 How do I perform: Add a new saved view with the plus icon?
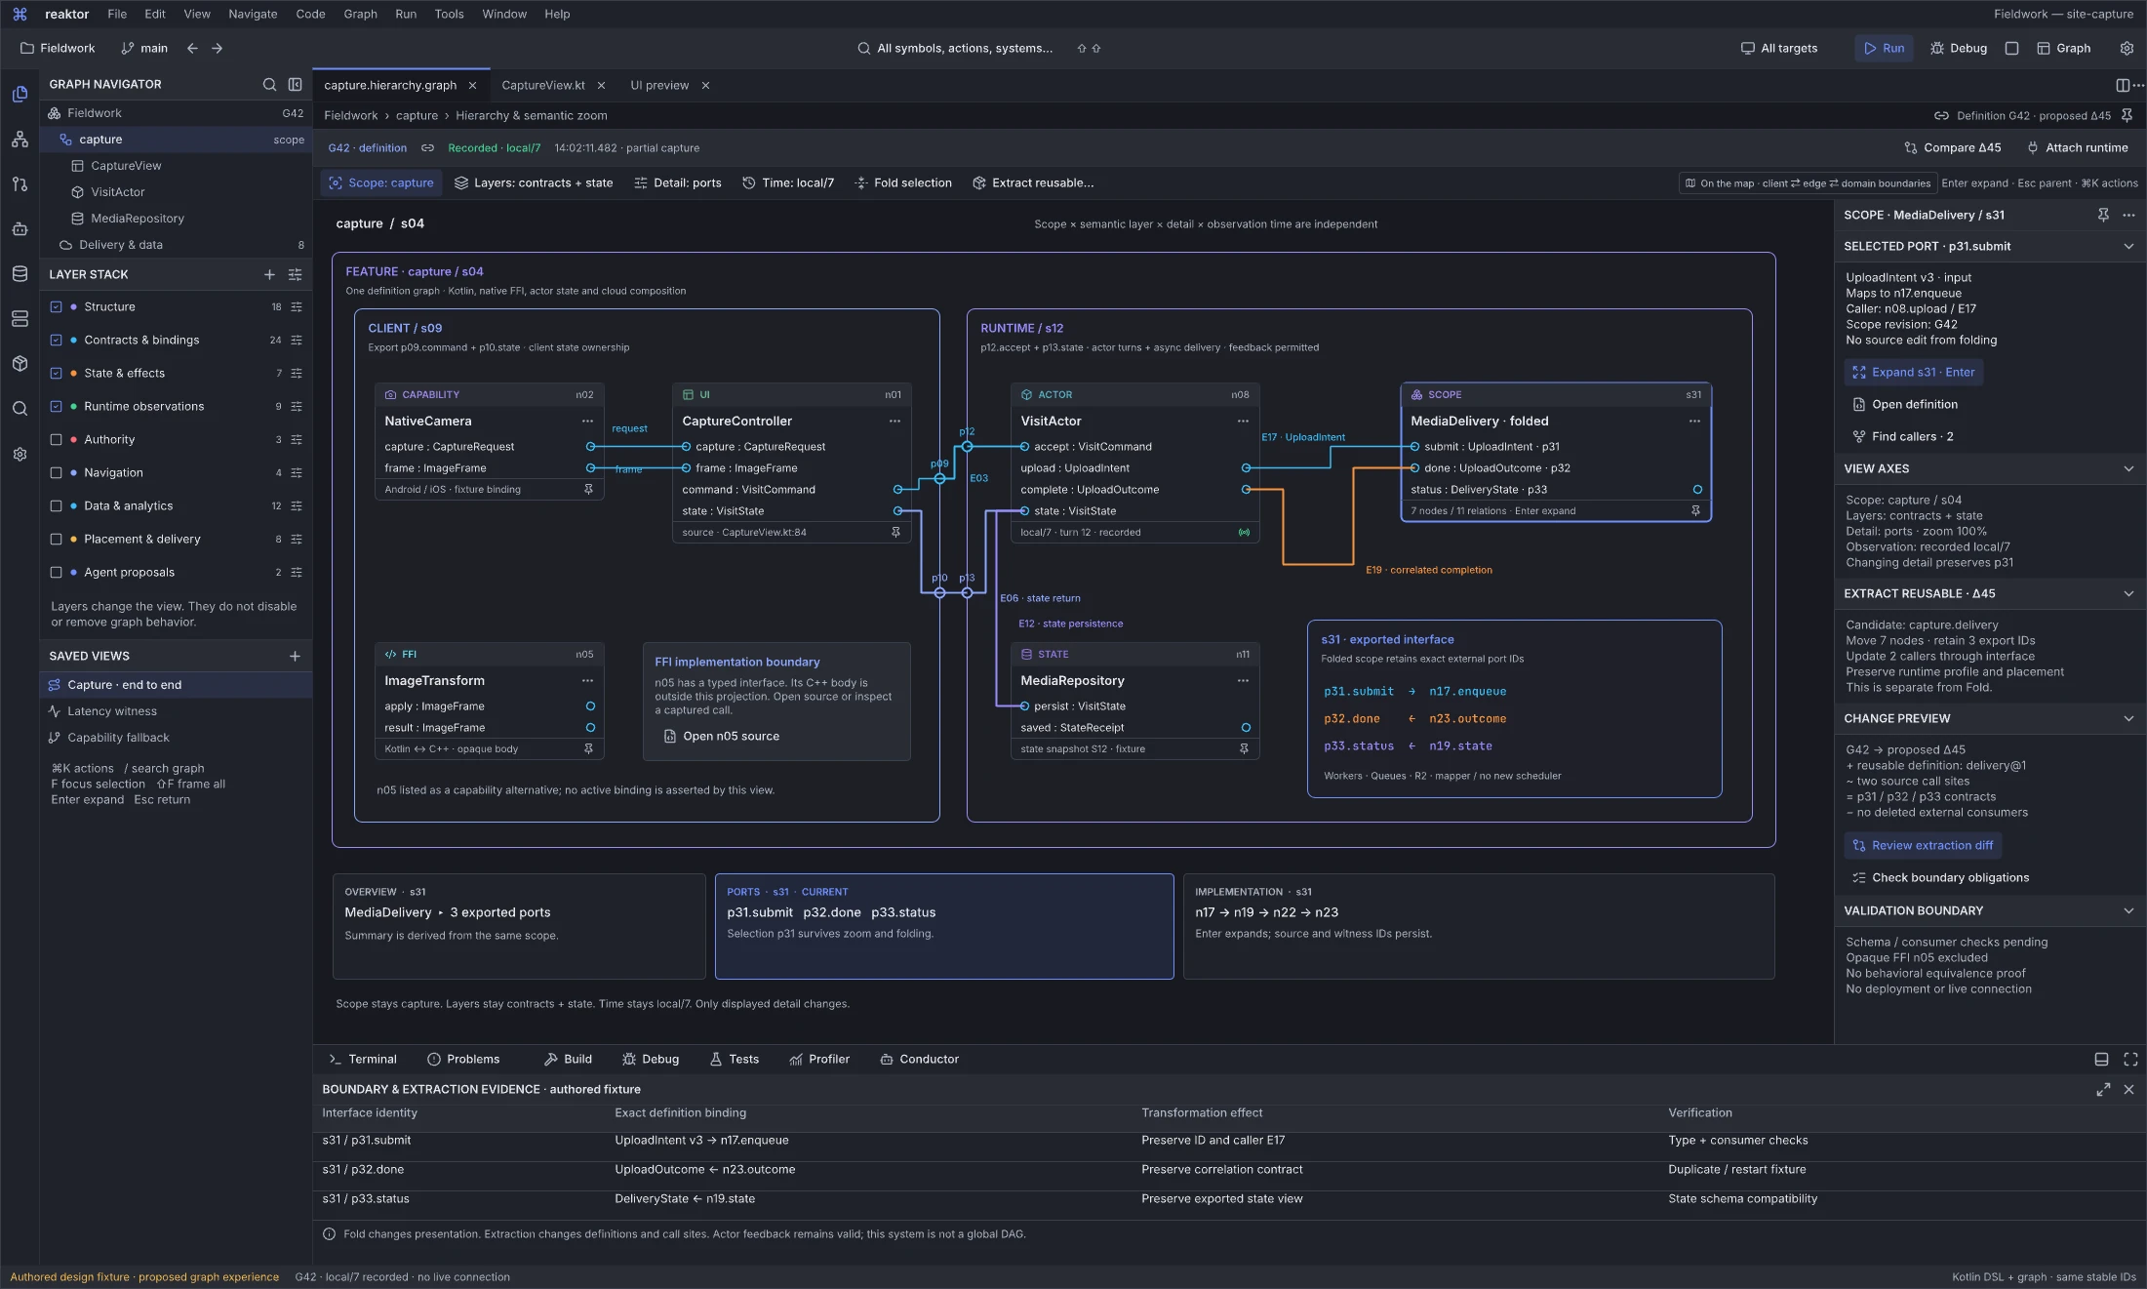295,657
